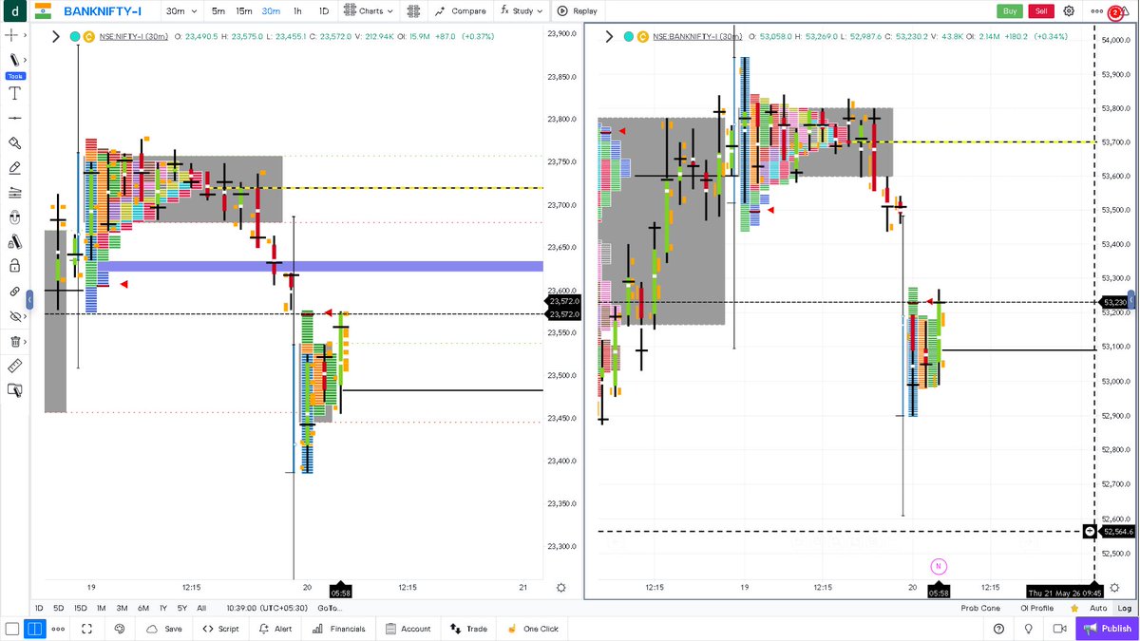Set chart range to 1Y
The image size is (1140, 641).
(x=163, y=608)
